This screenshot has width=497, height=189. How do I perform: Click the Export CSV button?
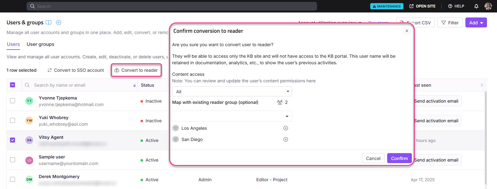[x=415, y=22]
